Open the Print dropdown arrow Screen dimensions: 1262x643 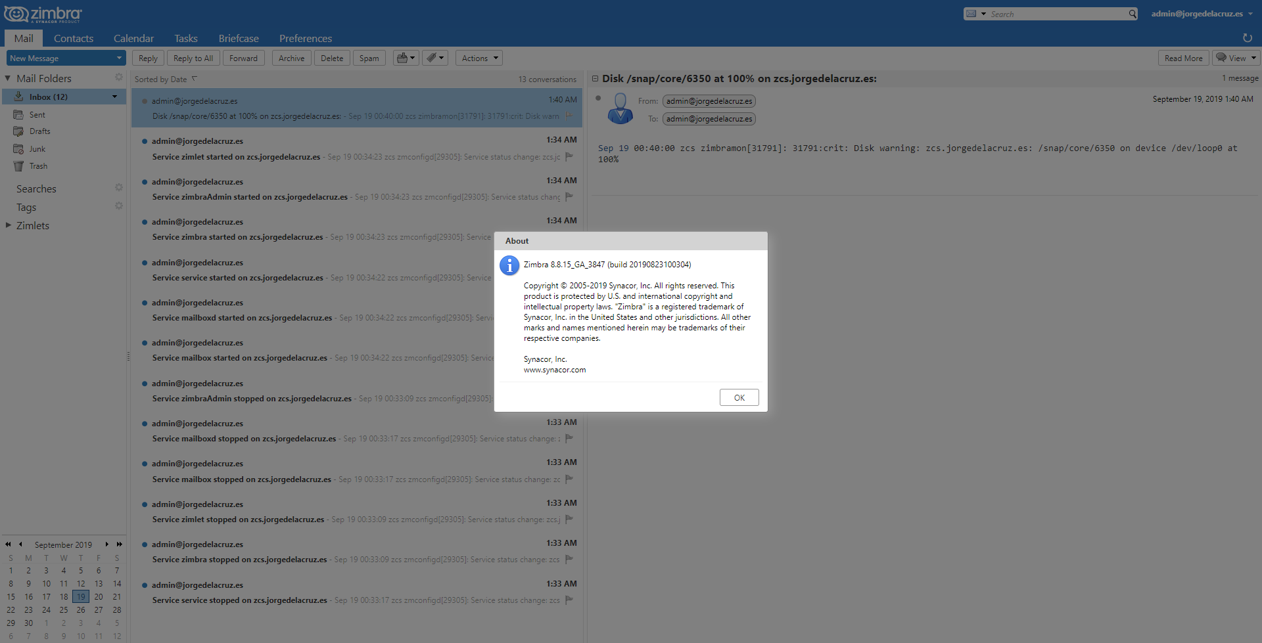tap(412, 58)
